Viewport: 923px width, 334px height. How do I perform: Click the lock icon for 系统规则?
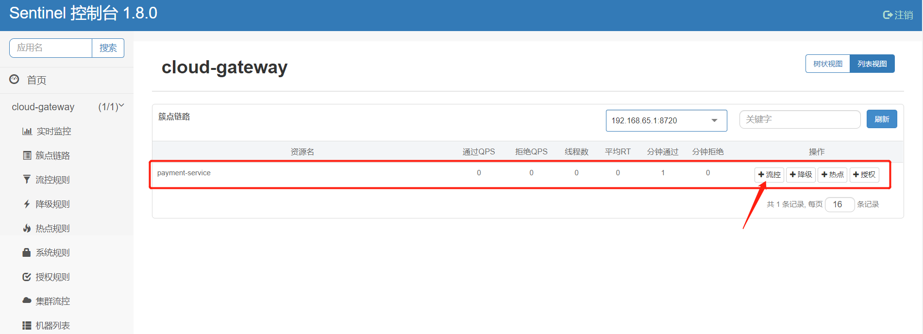tap(27, 252)
